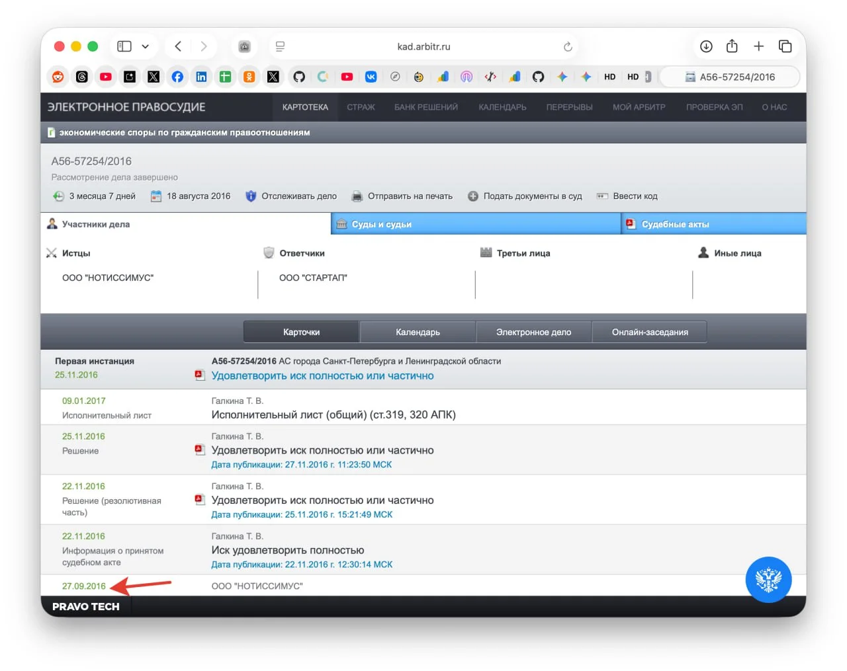Screen dimensions: 847x671
Task: Click Отправить на печать link
Action: (x=410, y=196)
